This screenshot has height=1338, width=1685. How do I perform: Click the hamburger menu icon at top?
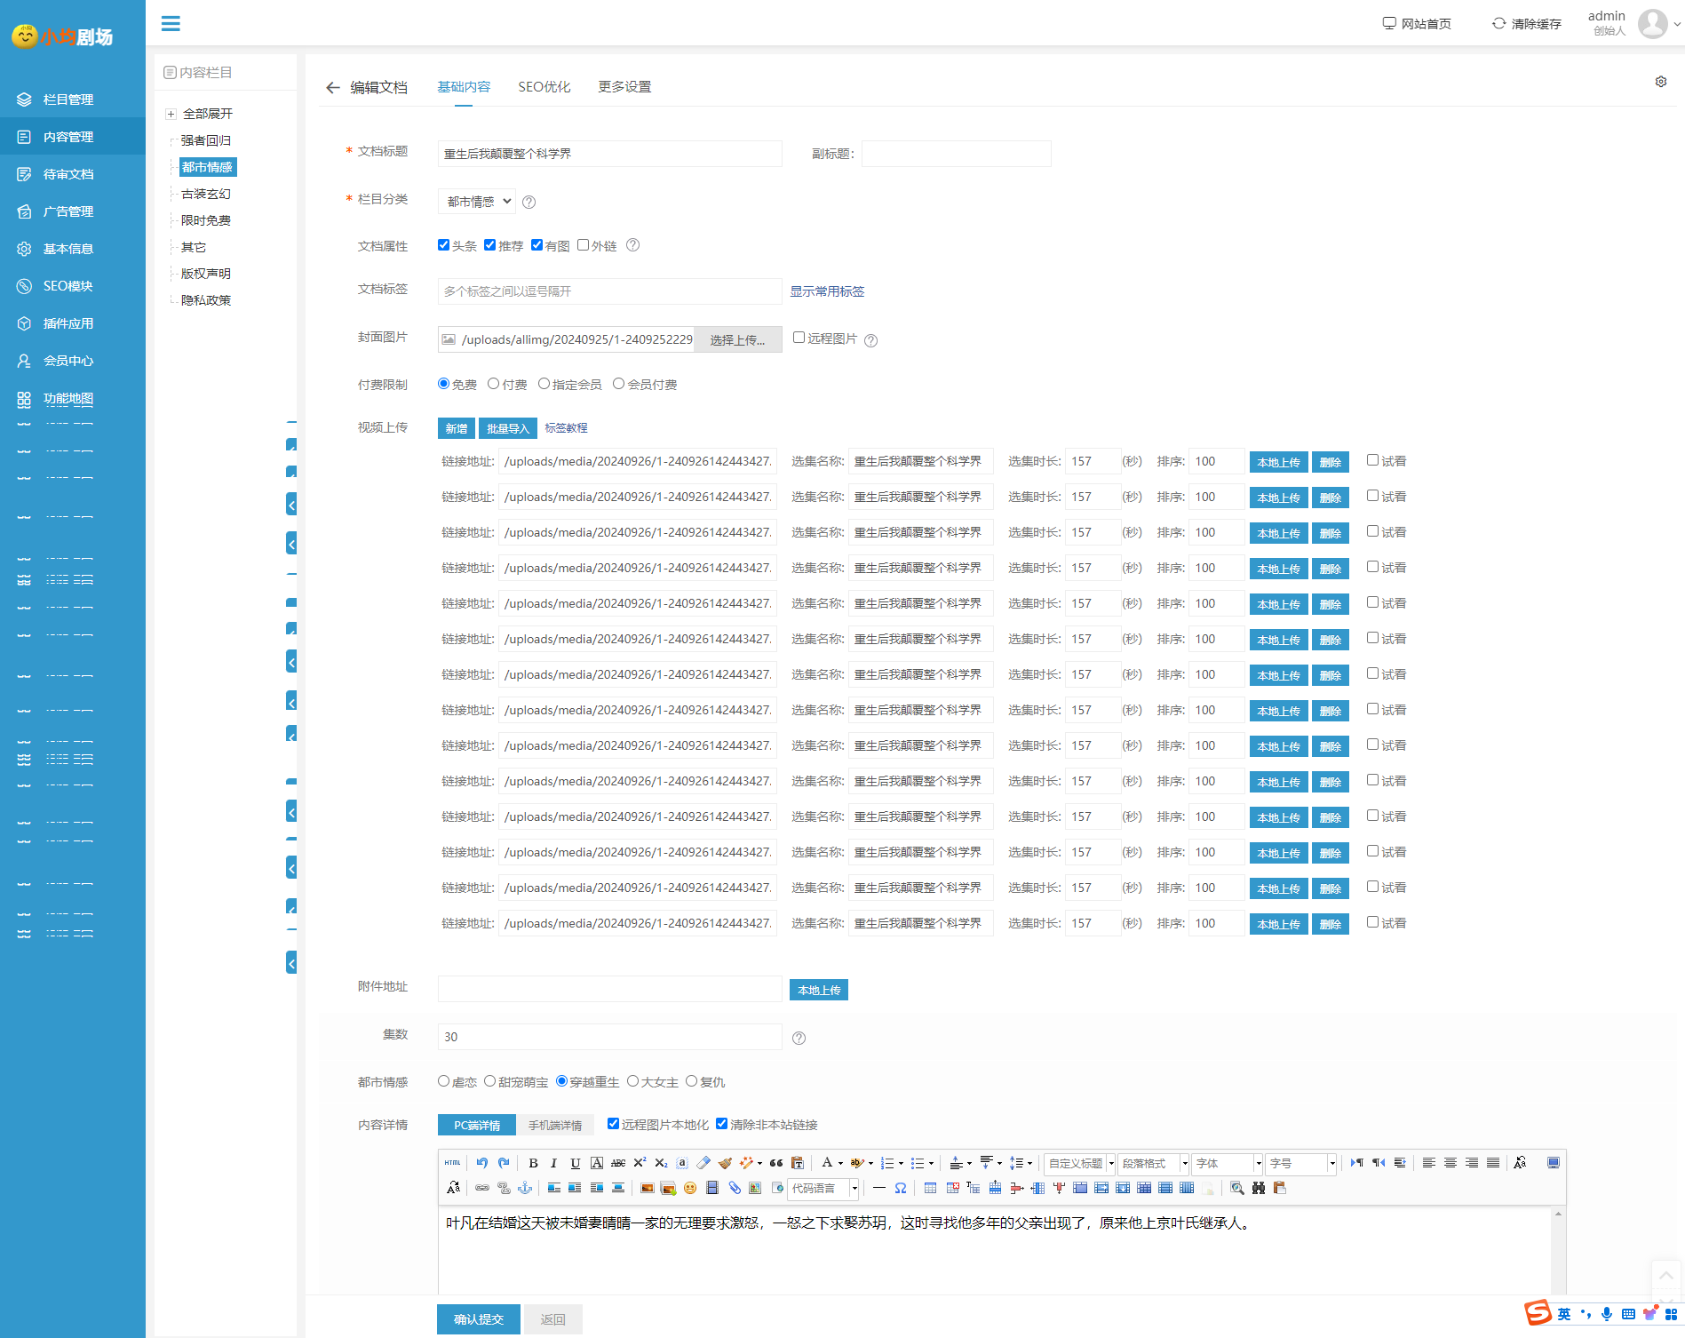(x=171, y=23)
